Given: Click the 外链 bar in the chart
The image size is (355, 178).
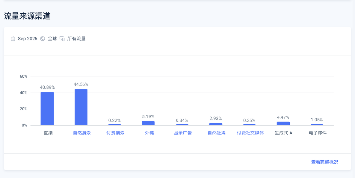Looking at the screenshot, I should point(148,123).
